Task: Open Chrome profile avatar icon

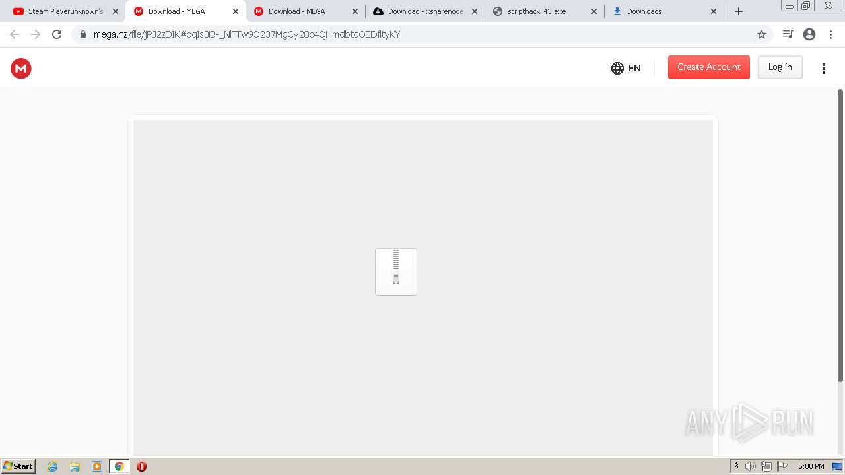Action: click(809, 34)
